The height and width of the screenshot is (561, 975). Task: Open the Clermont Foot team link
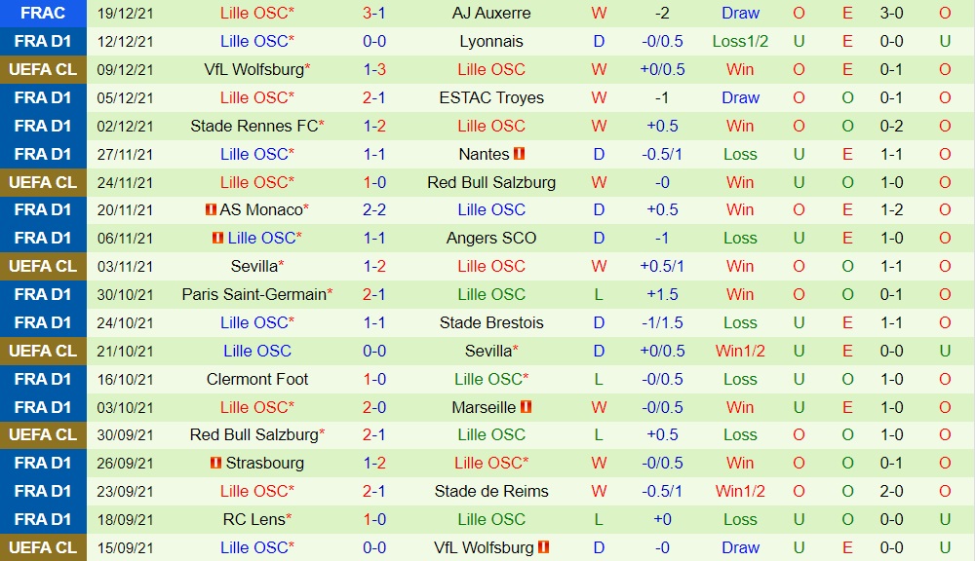tap(257, 379)
